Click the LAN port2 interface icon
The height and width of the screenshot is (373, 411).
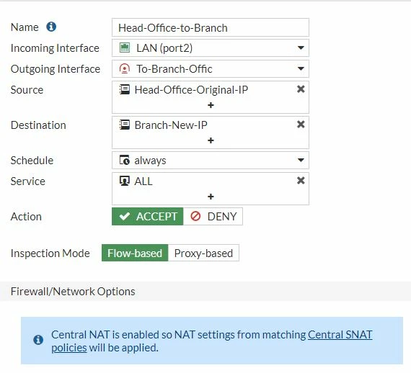[125, 48]
